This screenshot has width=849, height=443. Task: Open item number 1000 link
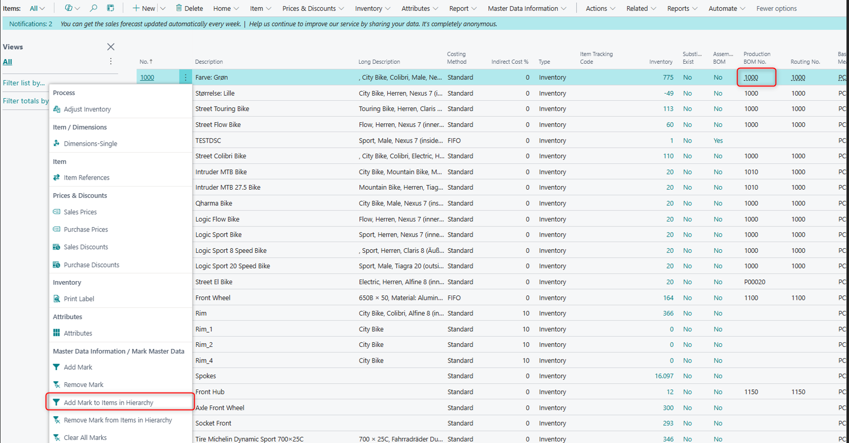(147, 77)
